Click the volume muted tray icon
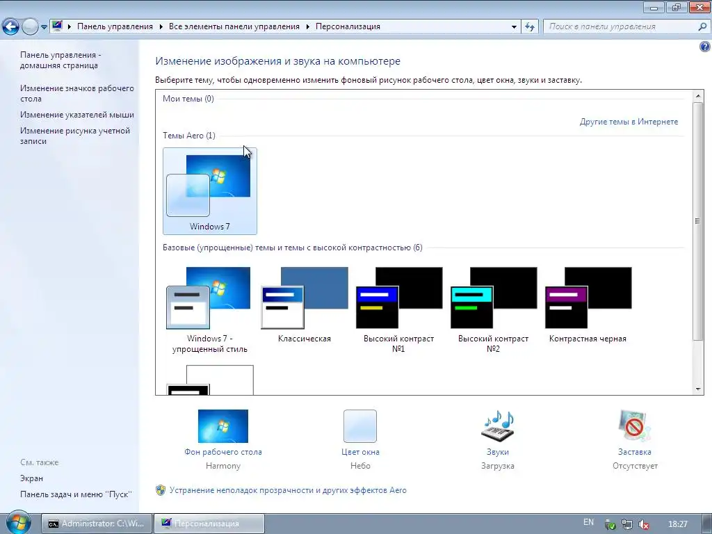The height and width of the screenshot is (534, 712). pyautogui.click(x=643, y=524)
